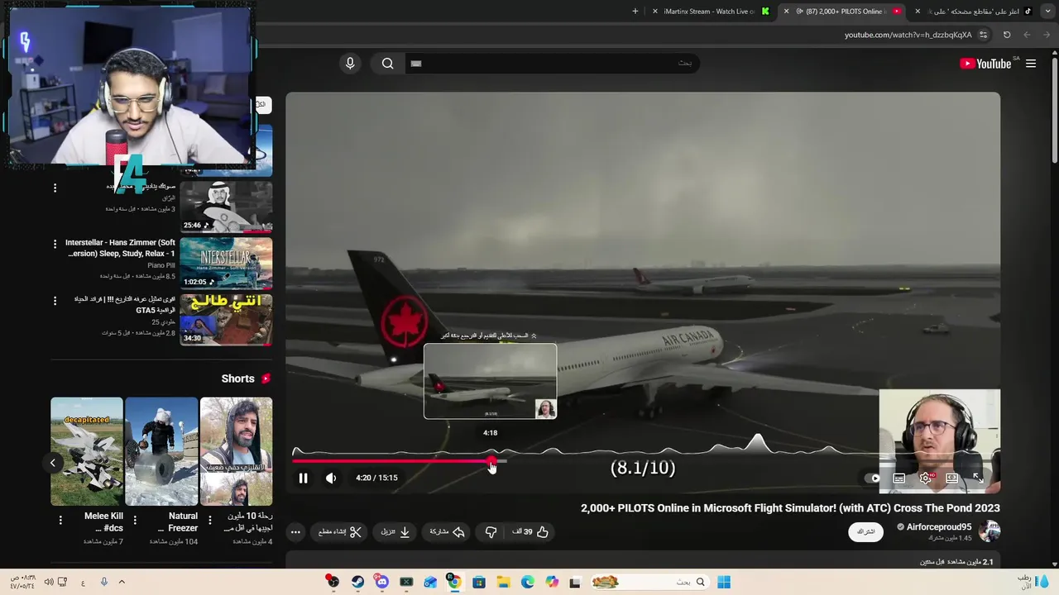Toggle subtitles in the video player
This screenshot has height=595, width=1059.
pos(899,478)
